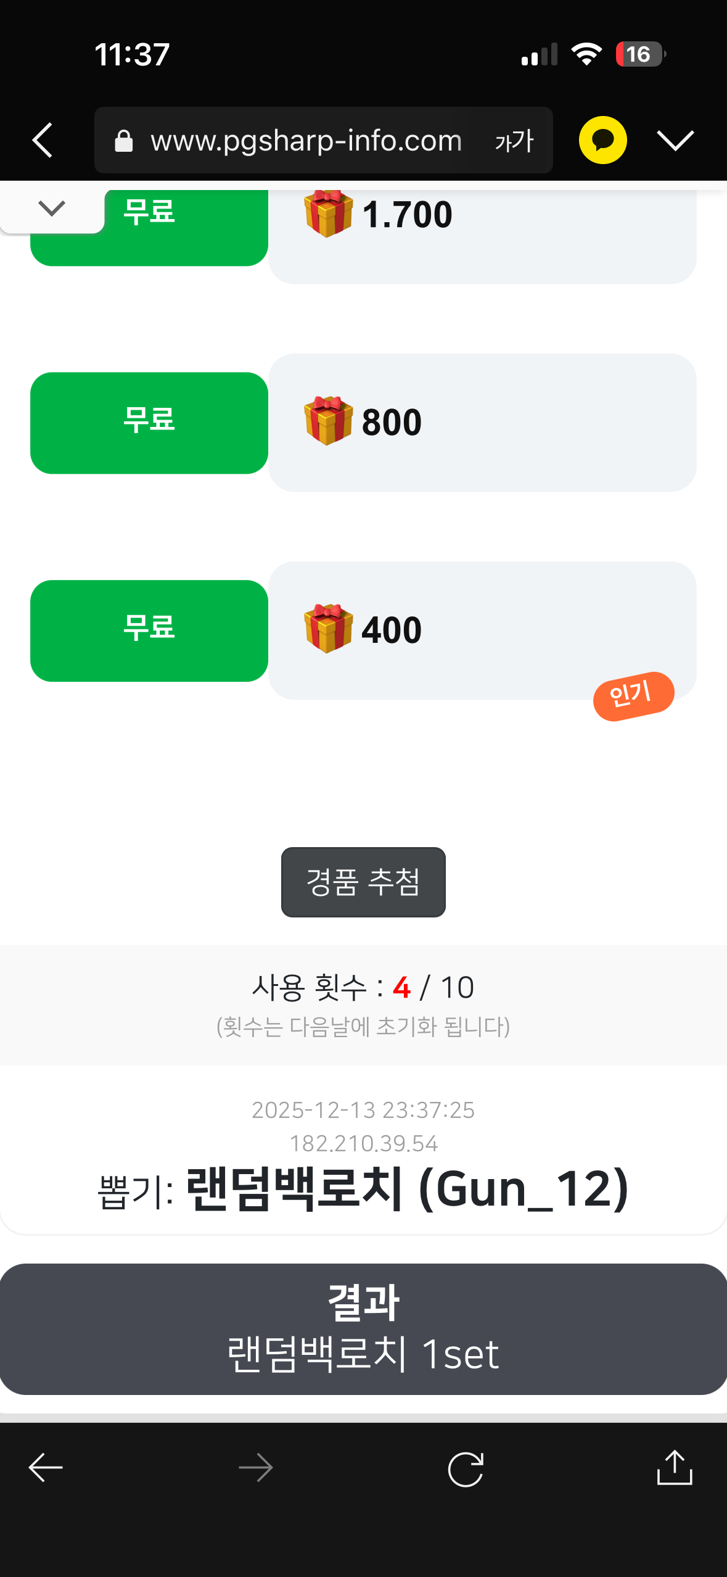Tap the gift box icon next to 400
Screen dimensions: 727x1577
[x=328, y=629]
